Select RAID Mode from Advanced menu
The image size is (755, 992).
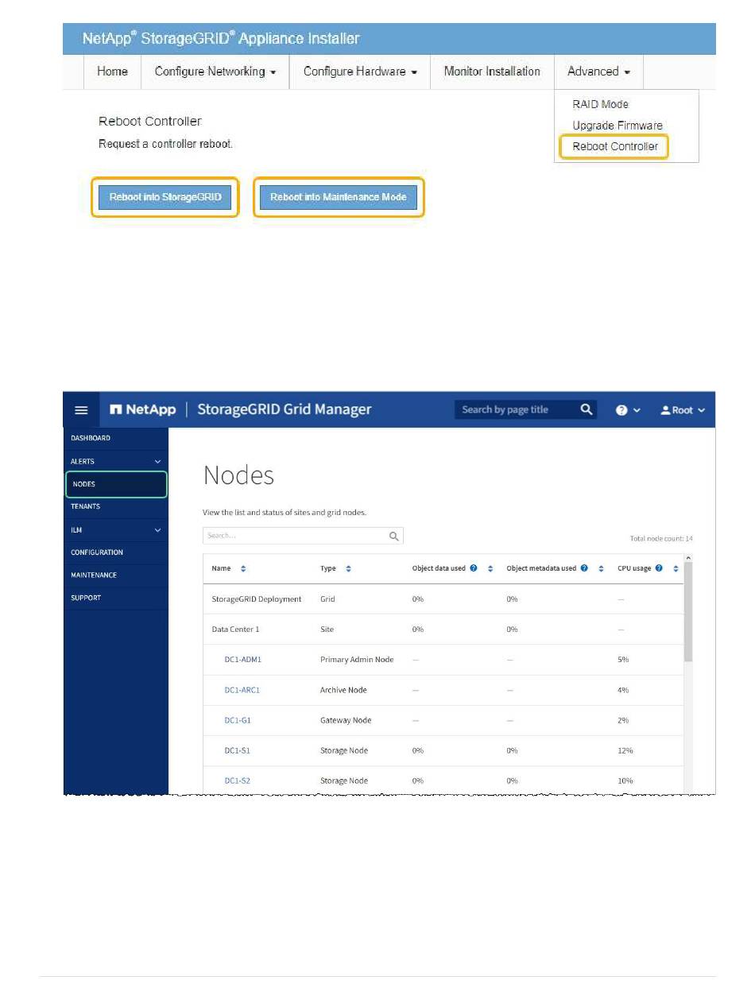coord(600,104)
